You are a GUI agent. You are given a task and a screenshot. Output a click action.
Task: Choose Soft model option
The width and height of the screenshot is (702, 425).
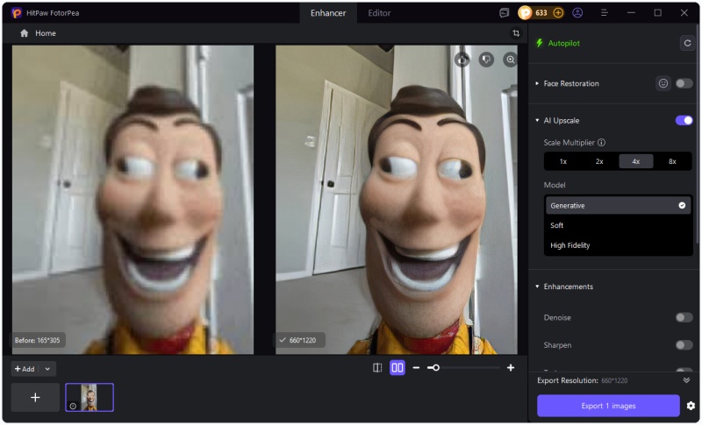click(x=618, y=225)
